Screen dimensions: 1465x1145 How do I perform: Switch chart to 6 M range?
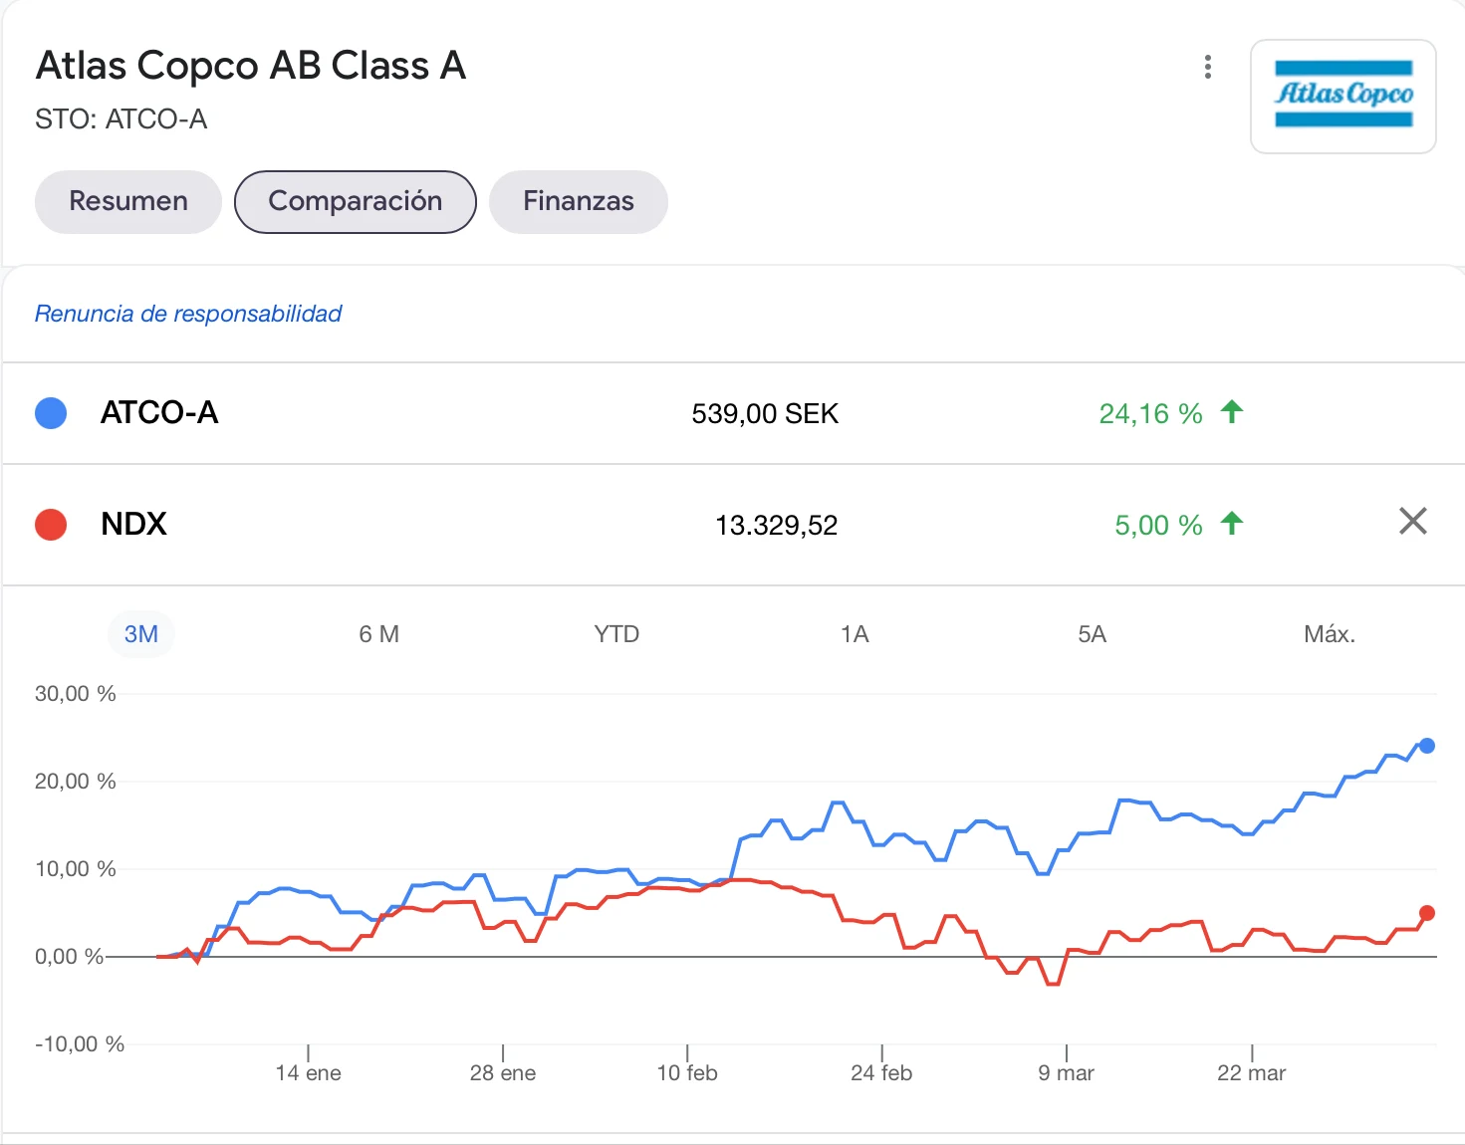378,634
